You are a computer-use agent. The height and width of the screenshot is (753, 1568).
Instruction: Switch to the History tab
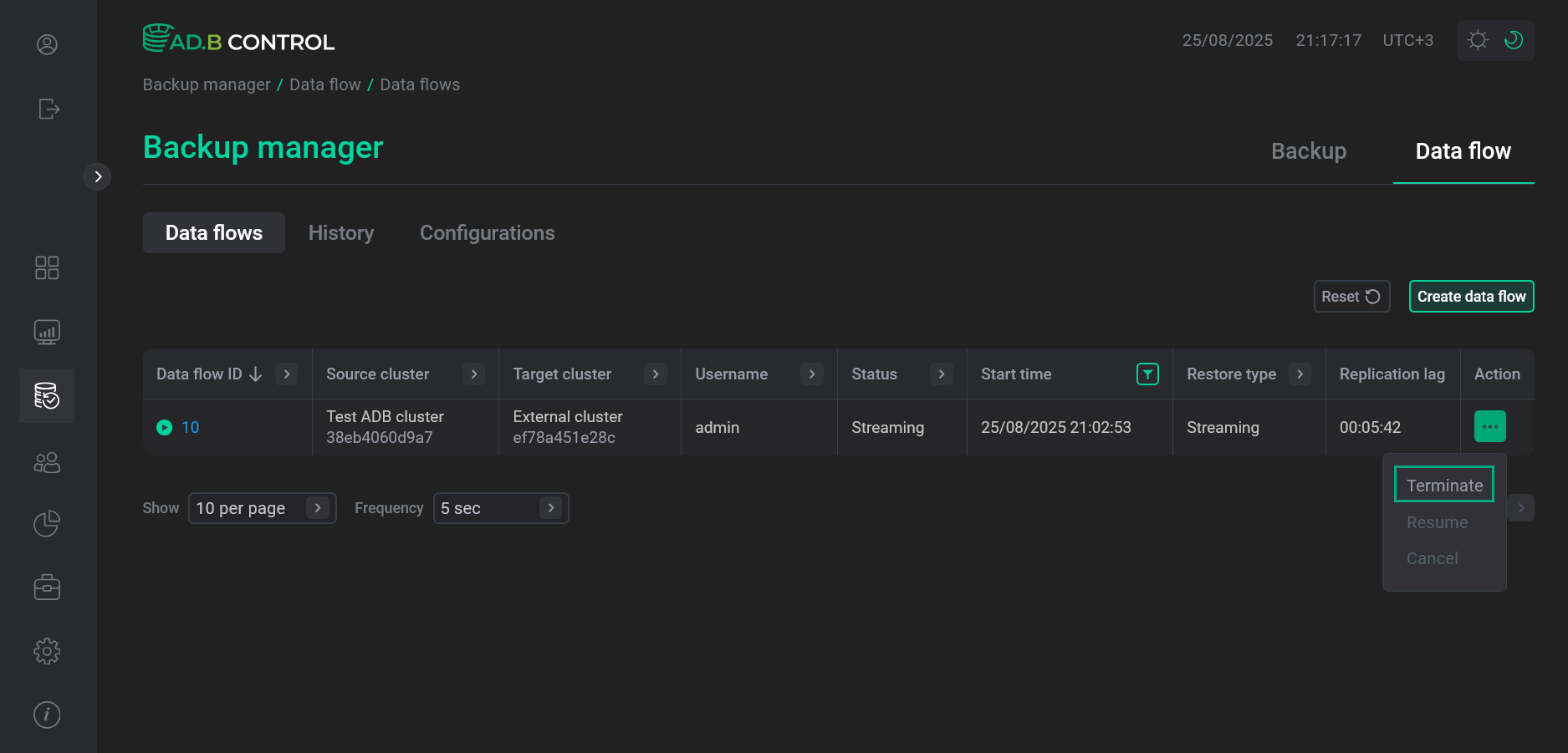tap(340, 232)
